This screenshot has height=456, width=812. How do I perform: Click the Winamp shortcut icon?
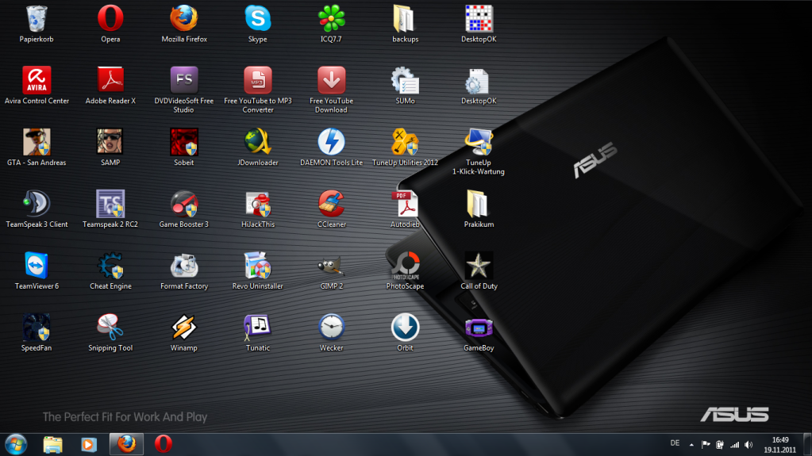[183, 328]
